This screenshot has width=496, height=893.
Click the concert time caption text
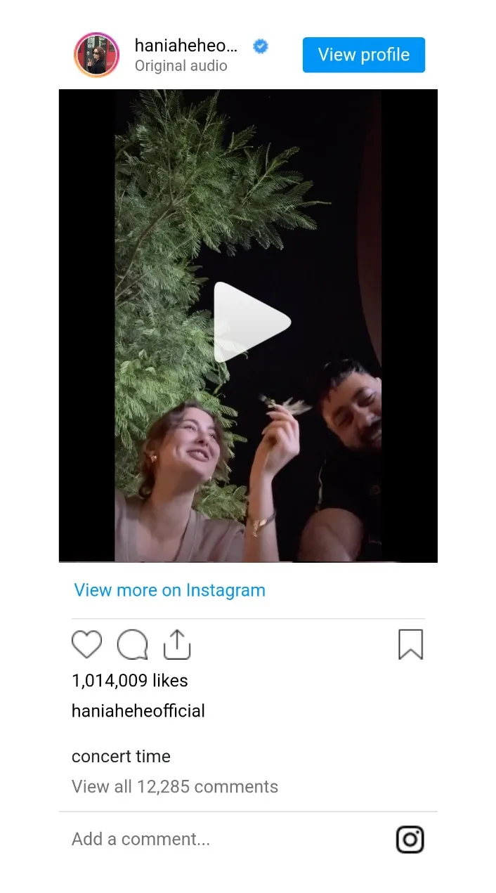click(x=121, y=757)
